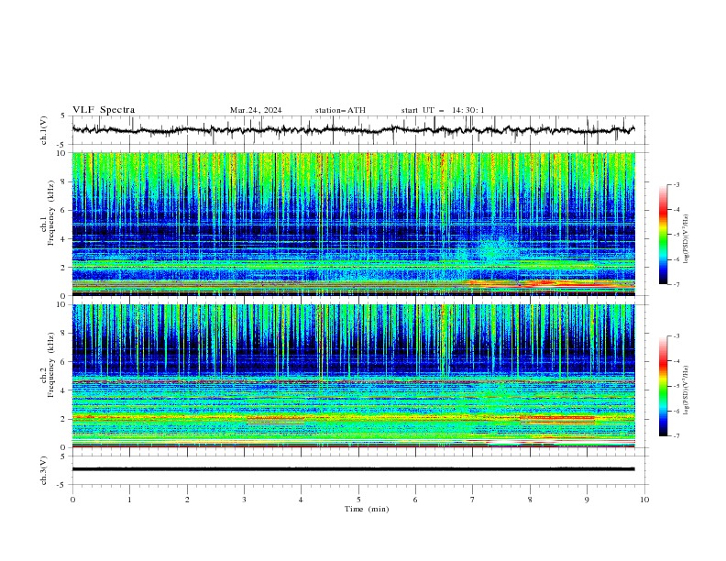Click the 'ch.1(V)' waveform axis label
The height and width of the screenshot is (561, 726).
(x=44, y=130)
